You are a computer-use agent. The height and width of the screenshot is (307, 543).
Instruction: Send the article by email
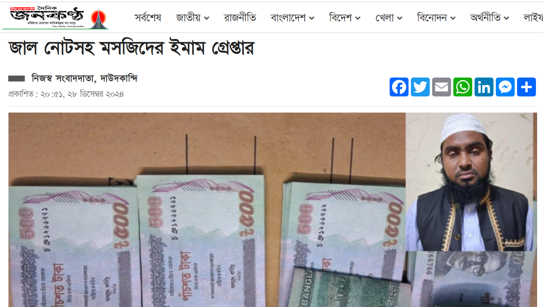tap(442, 87)
